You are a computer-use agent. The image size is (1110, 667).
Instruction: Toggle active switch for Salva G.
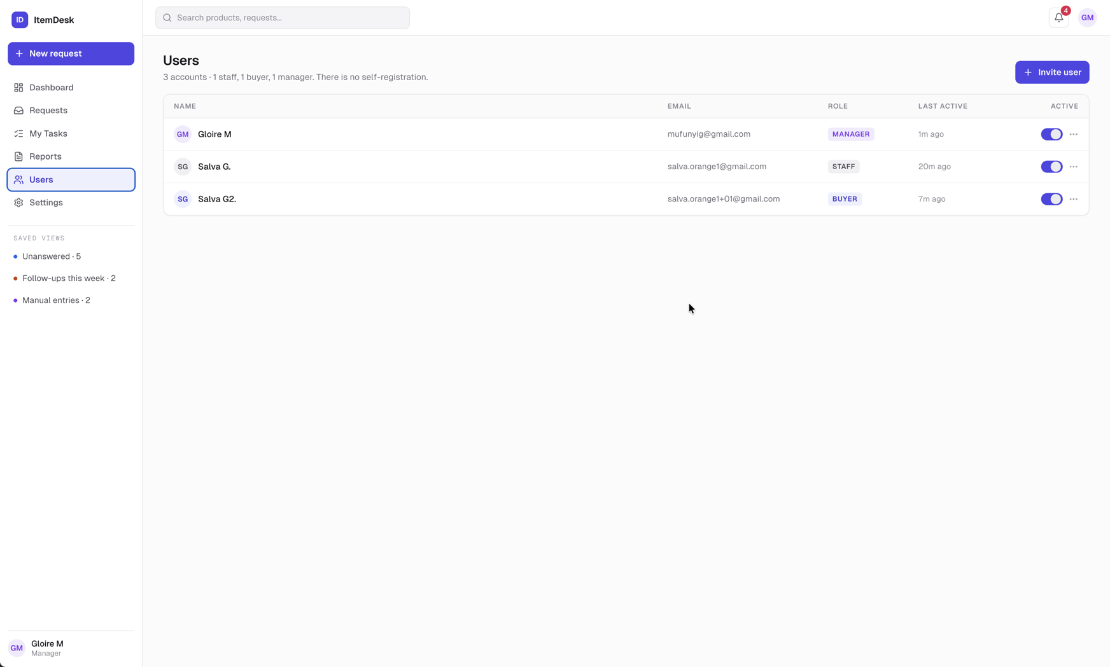[1051, 167]
